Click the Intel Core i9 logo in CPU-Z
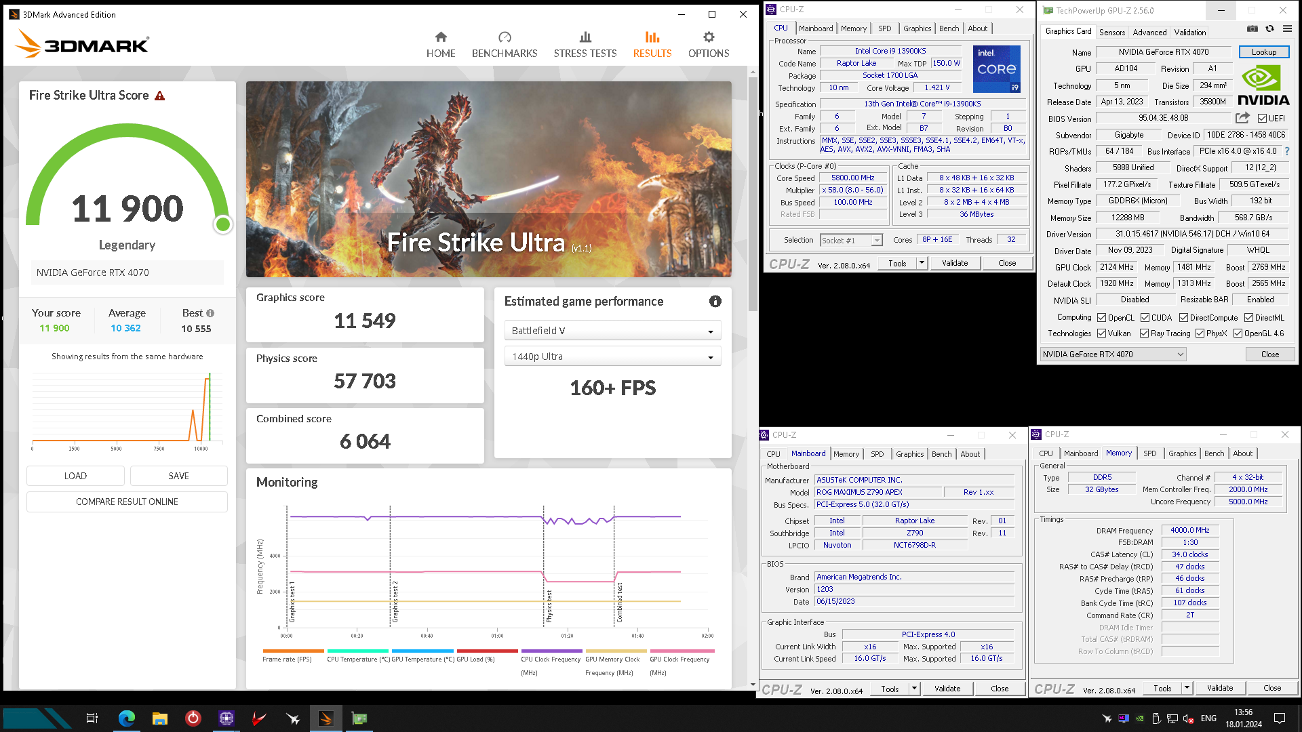This screenshot has height=732, width=1302. (x=997, y=69)
